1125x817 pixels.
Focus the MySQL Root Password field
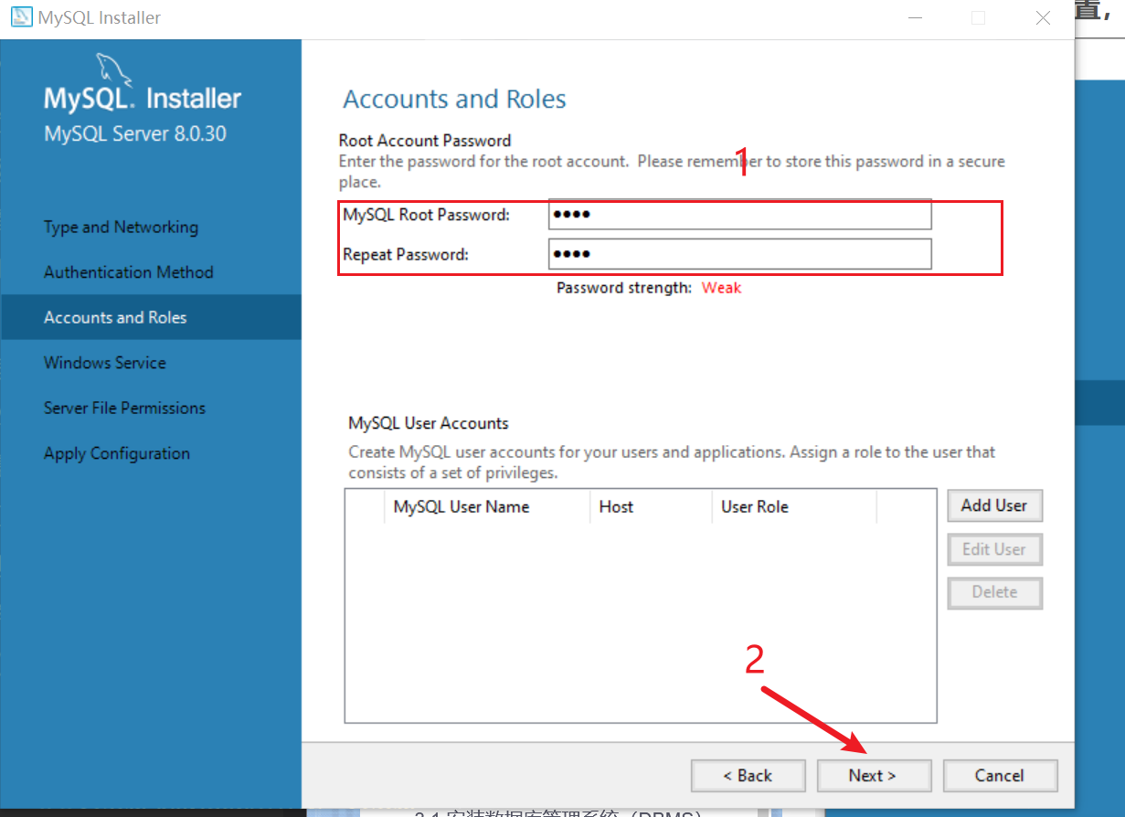pyautogui.click(x=740, y=215)
